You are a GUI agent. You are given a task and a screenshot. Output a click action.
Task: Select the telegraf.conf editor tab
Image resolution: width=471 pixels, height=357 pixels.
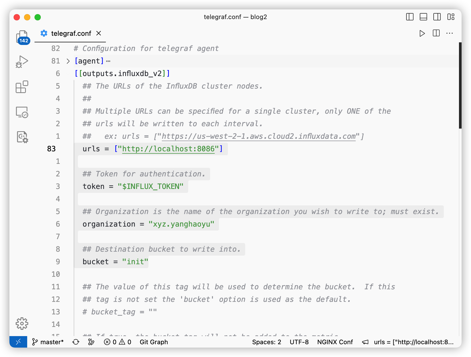pyautogui.click(x=71, y=33)
